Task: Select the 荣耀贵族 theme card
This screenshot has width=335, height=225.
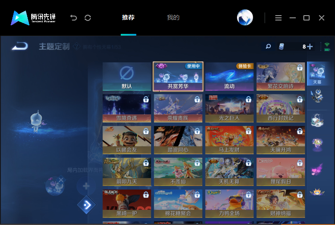Action: pyautogui.click(x=178, y=108)
